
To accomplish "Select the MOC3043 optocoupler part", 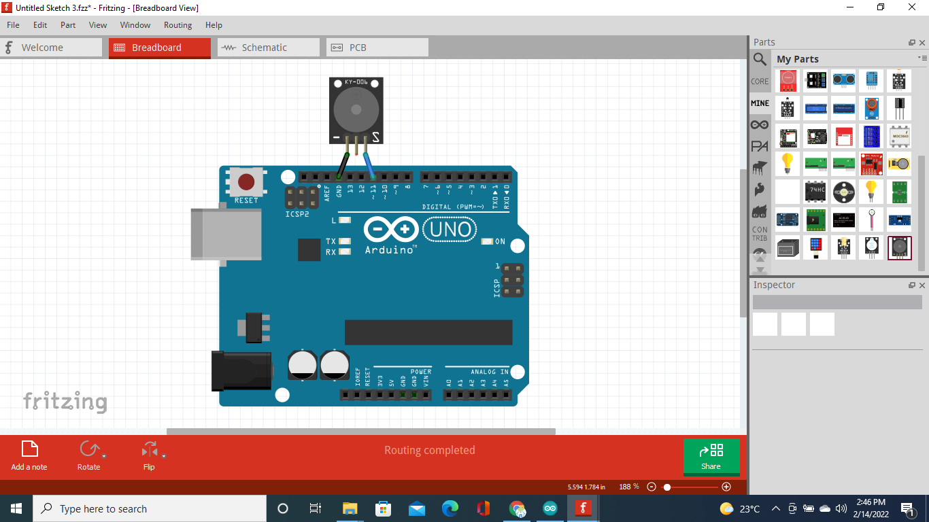I will pyautogui.click(x=899, y=137).
